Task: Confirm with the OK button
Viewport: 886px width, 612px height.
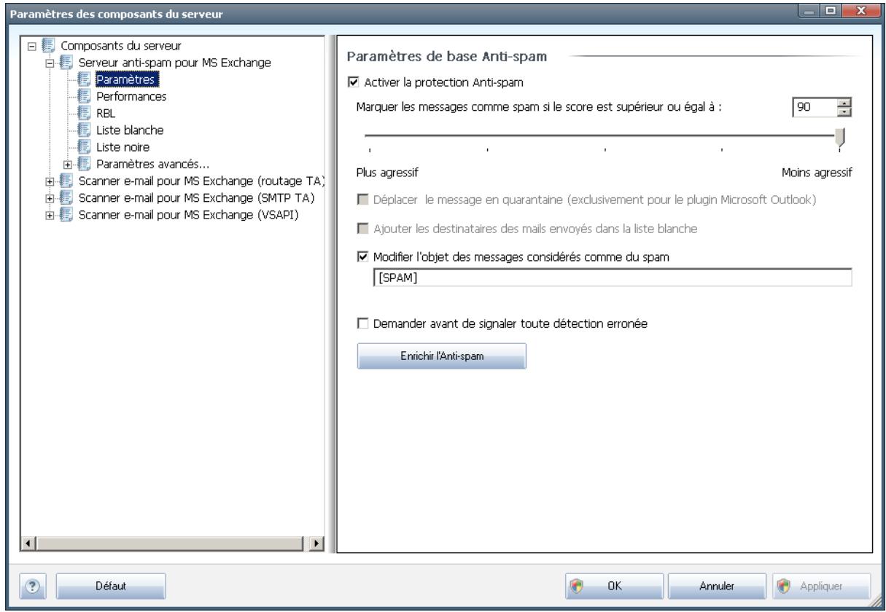Action: tap(614, 585)
